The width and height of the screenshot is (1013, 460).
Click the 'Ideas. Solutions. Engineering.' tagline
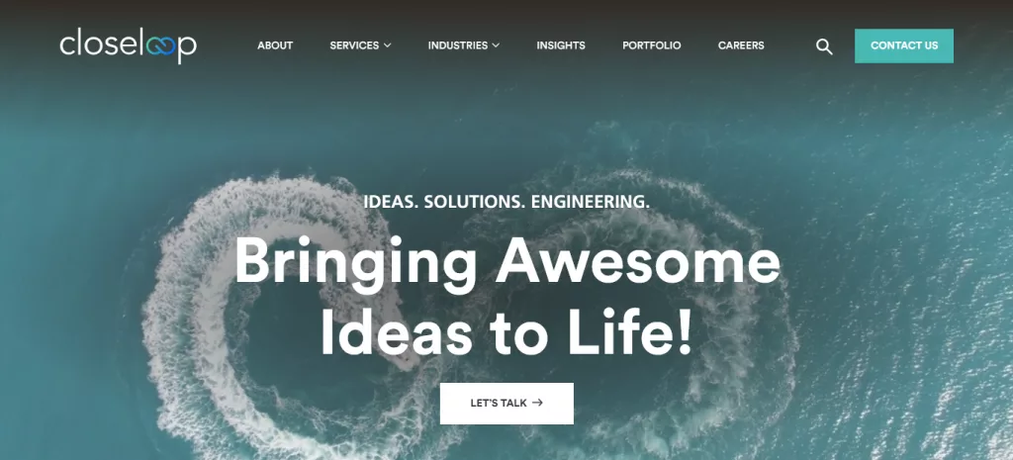506,201
